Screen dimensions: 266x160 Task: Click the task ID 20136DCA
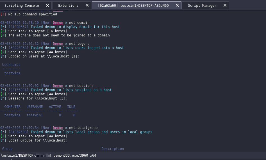coord(18,90)
